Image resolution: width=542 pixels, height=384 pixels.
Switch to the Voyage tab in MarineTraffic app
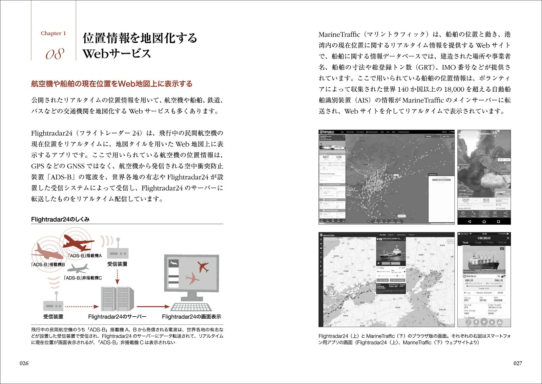coord(478,243)
